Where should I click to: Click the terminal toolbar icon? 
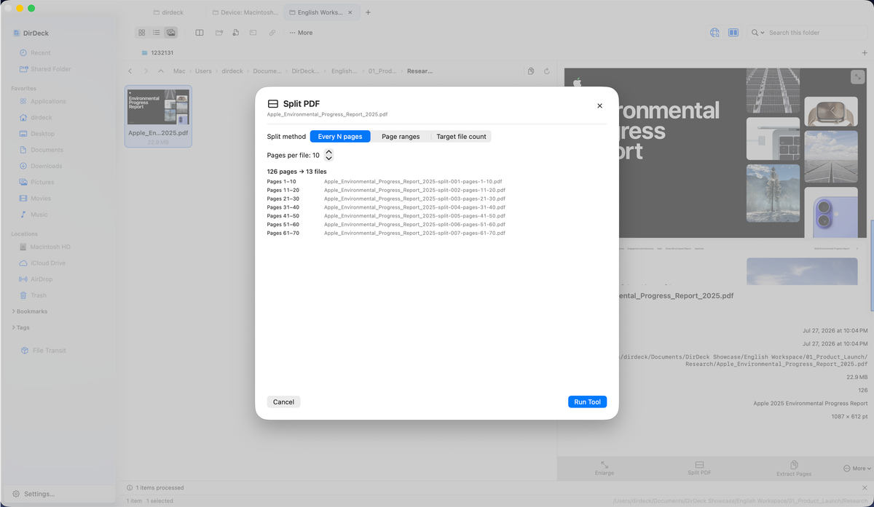tap(253, 33)
